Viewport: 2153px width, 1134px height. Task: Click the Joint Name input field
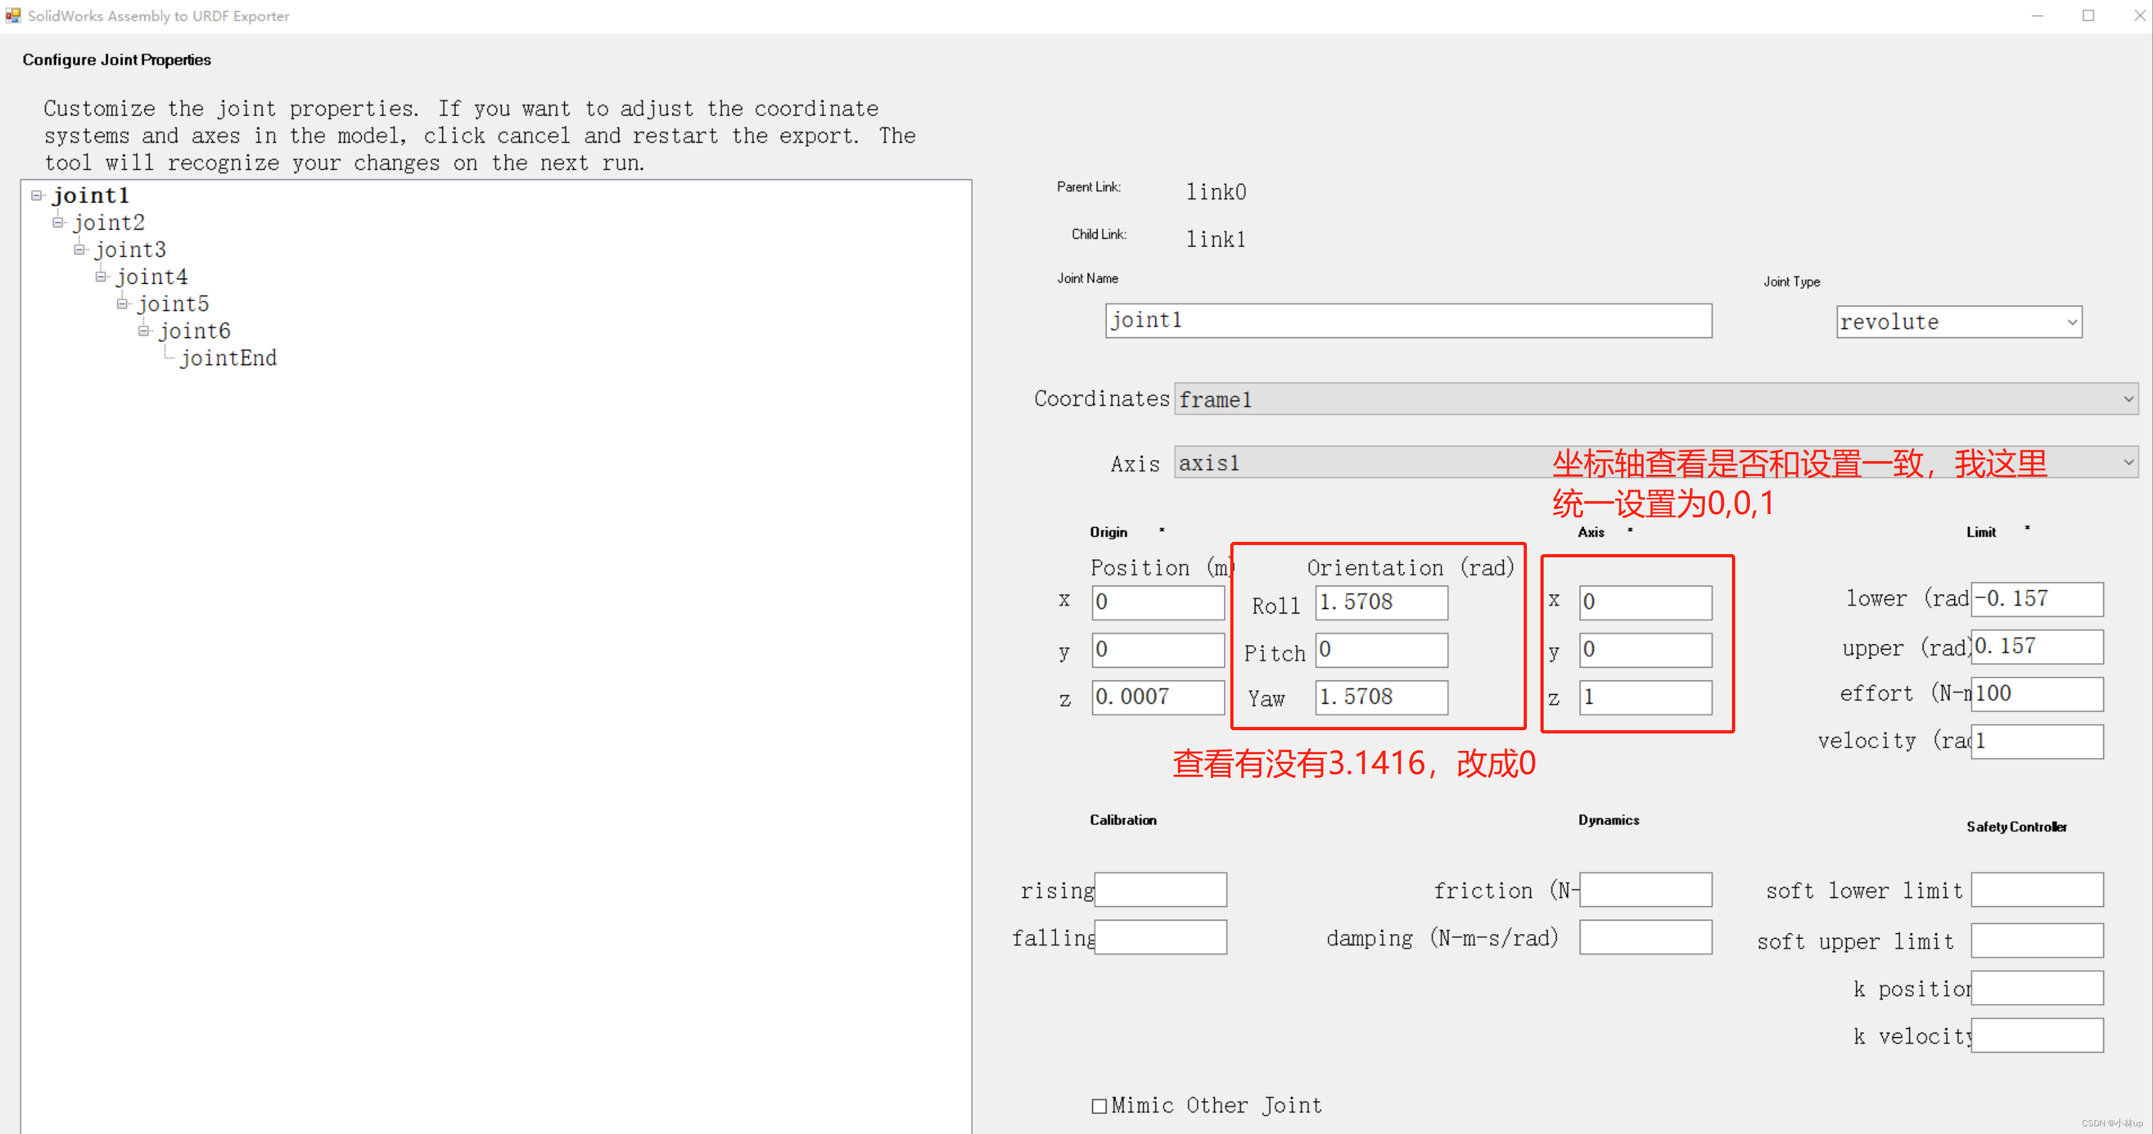pos(1408,321)
